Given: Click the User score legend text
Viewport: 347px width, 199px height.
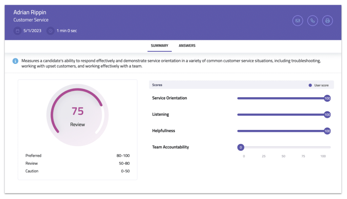Looking at the screenshot, I should coord(321,85).
